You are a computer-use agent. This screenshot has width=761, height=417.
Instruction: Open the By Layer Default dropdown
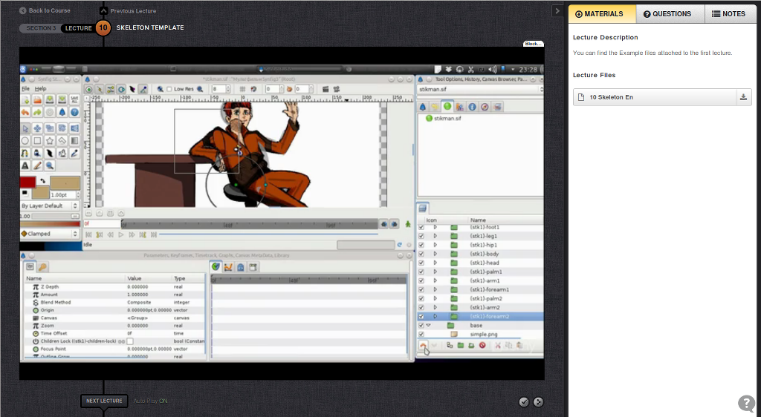(x=49, y=206)
